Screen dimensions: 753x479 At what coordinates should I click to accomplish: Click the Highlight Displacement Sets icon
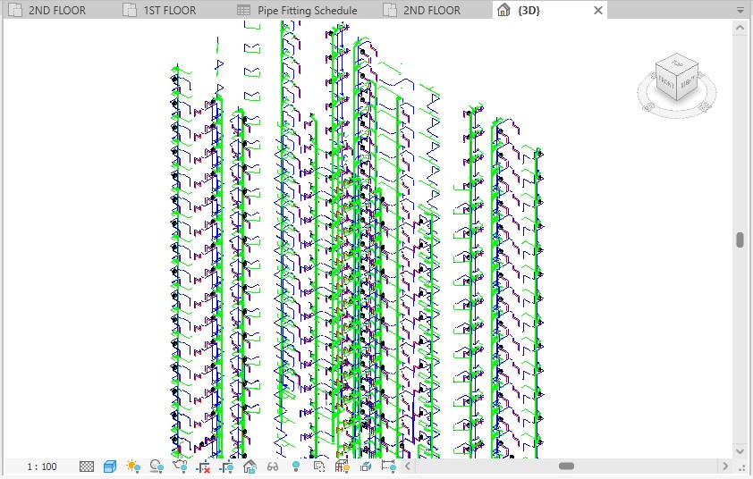tap(366, 466)
